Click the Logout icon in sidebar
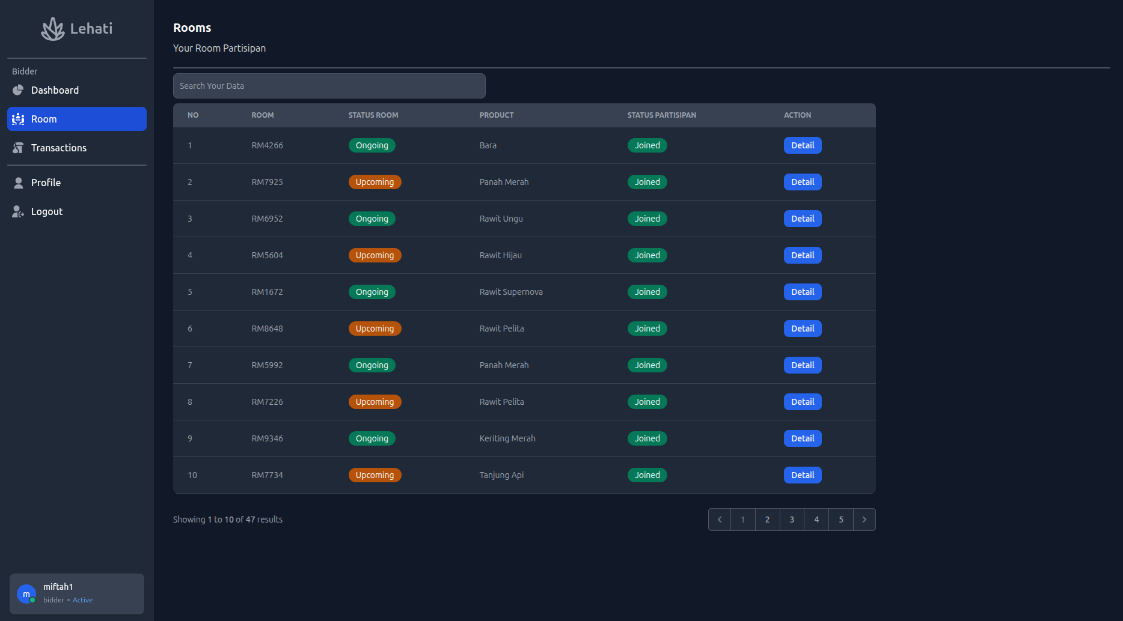The image size is (1123, 621). coord(18,211)
